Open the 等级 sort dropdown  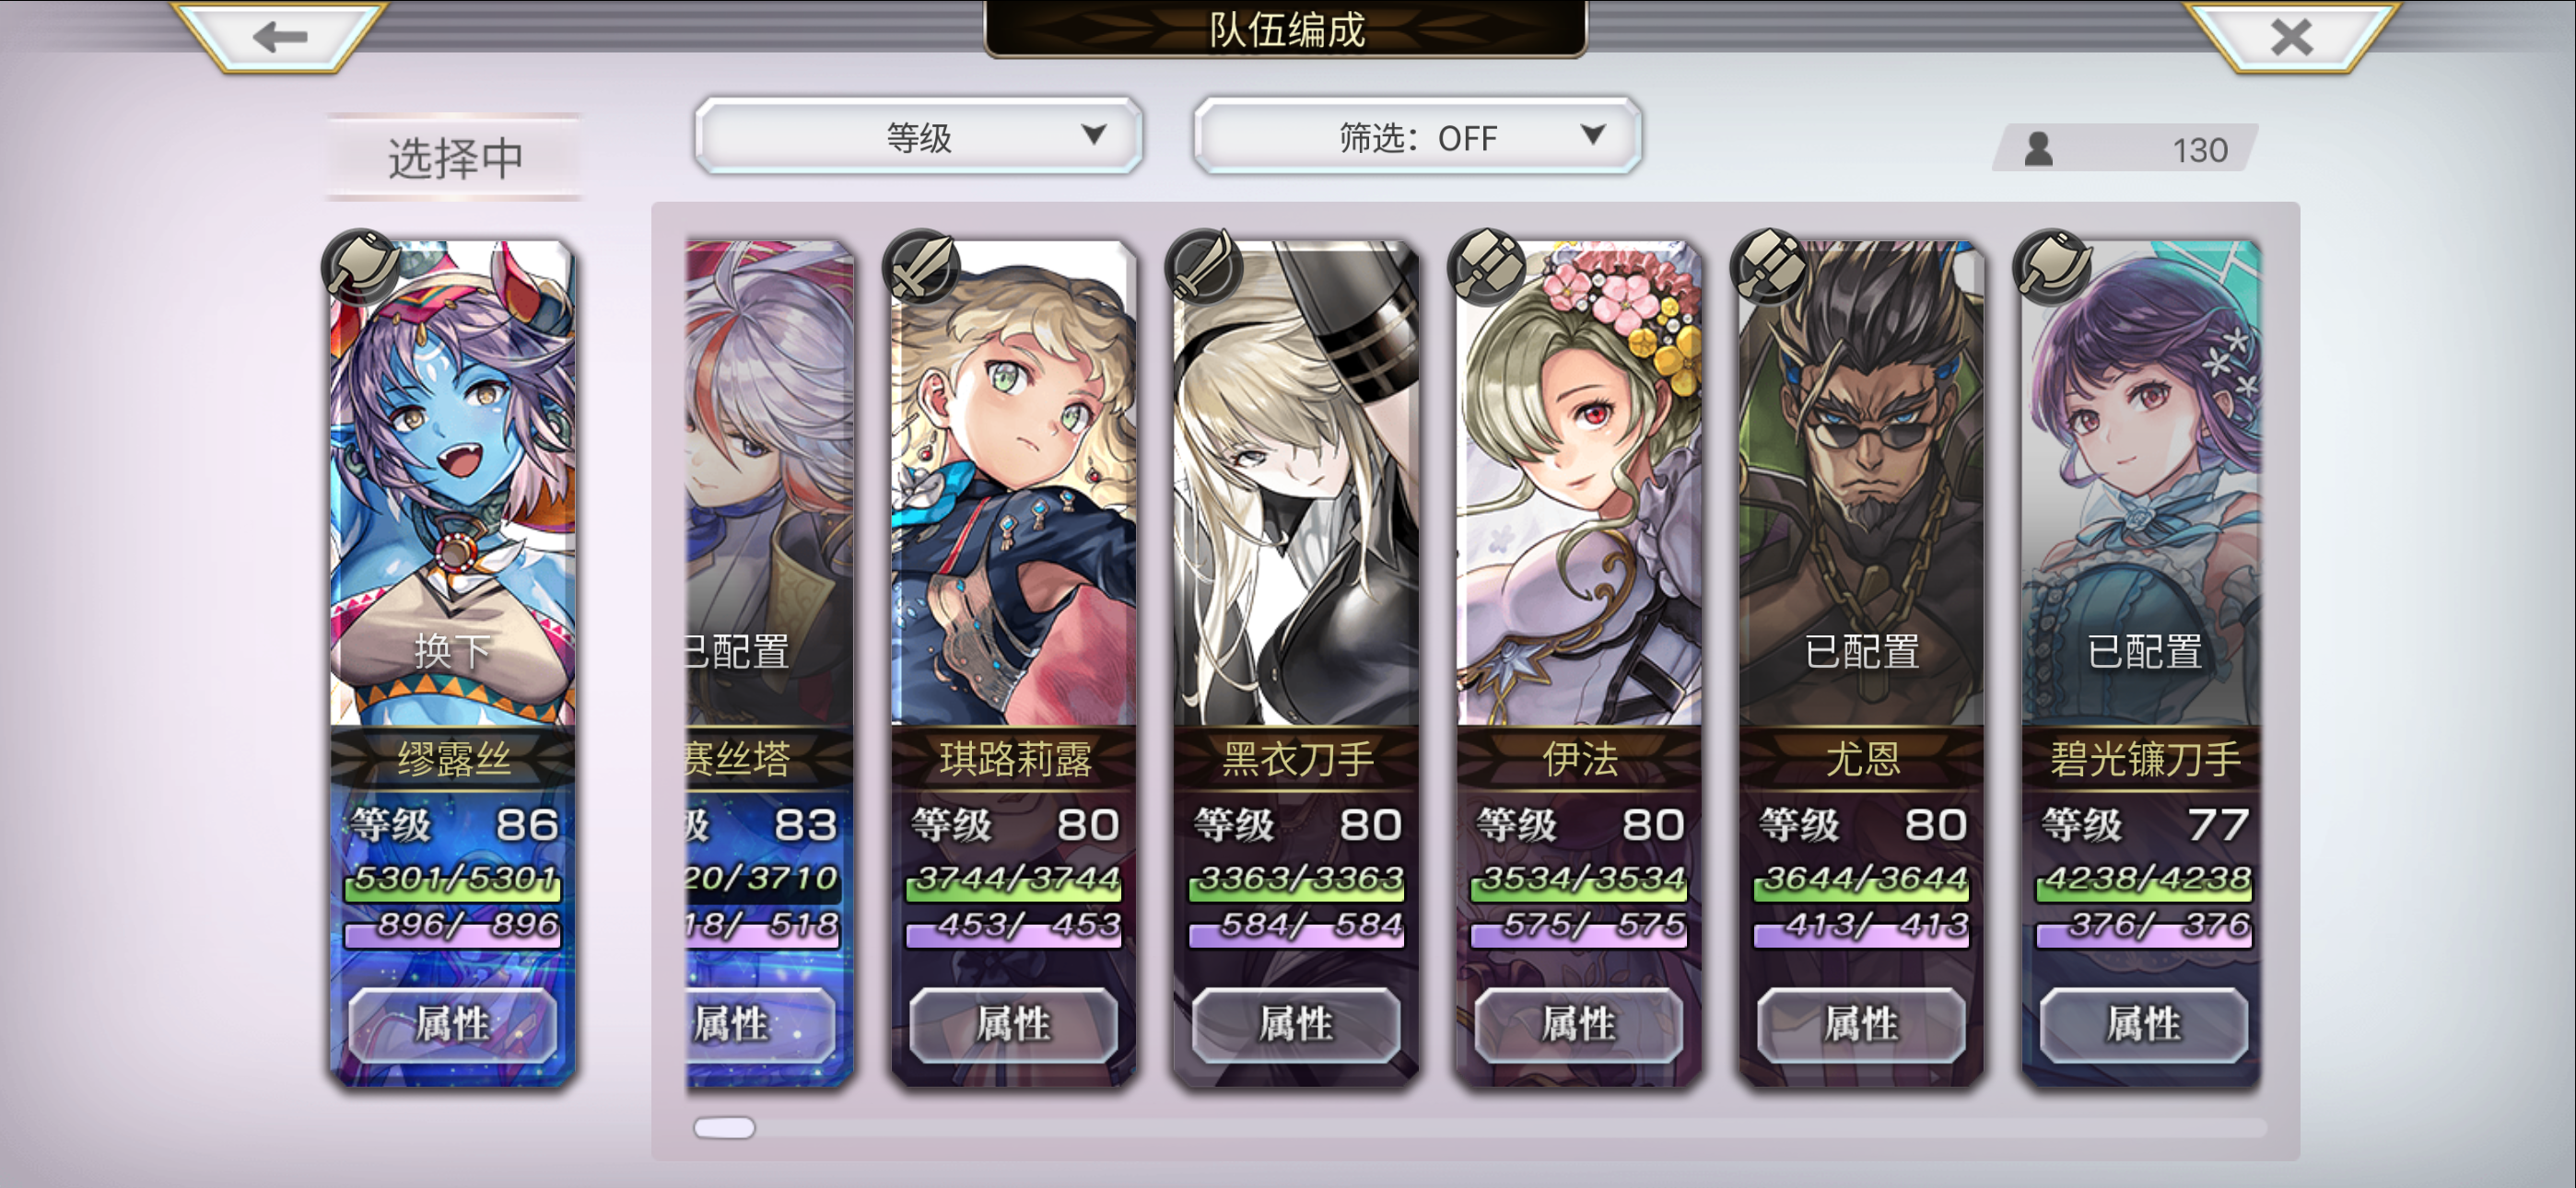point(918,136)
